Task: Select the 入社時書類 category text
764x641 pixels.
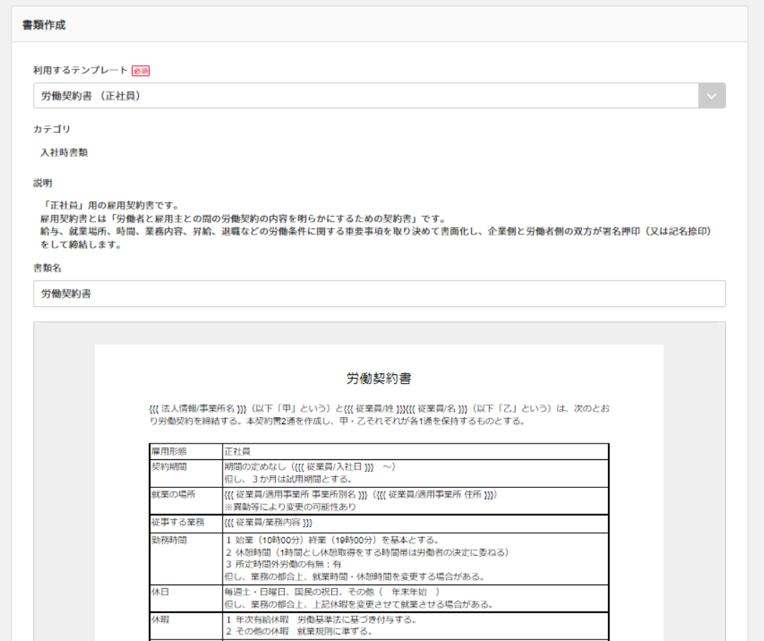Action: 64,153
